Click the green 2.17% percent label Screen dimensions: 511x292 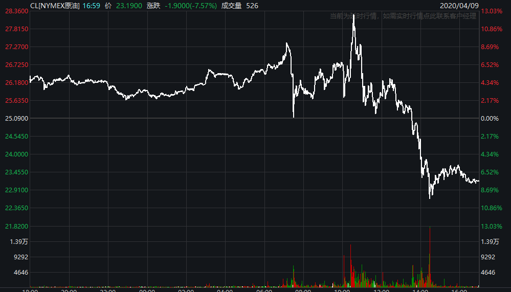click(x=490, y=137)
